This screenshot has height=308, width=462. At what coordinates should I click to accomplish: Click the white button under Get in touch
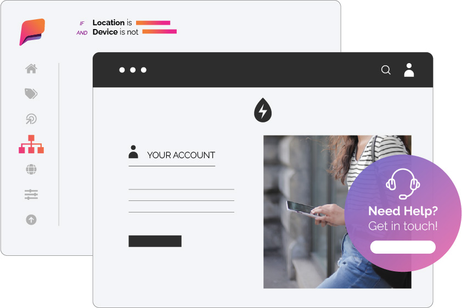403,247
